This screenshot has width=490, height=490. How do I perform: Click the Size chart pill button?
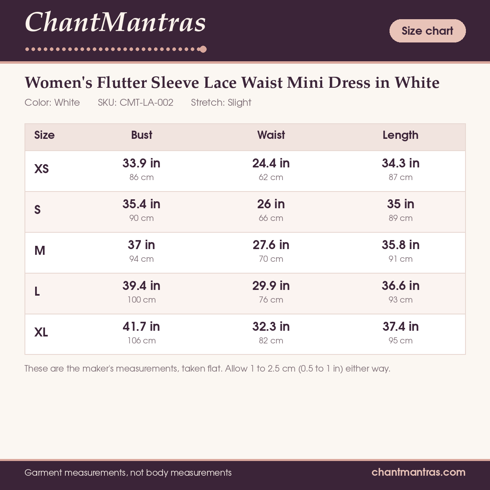click(428, 31)
